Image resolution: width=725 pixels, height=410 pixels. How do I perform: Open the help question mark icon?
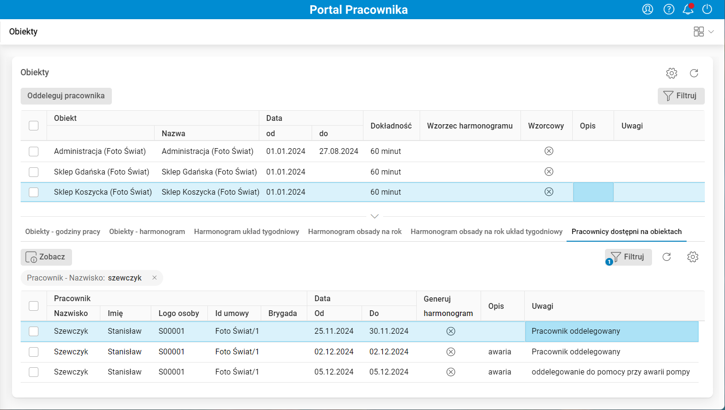pyautogui.click(x=669, y=9)
